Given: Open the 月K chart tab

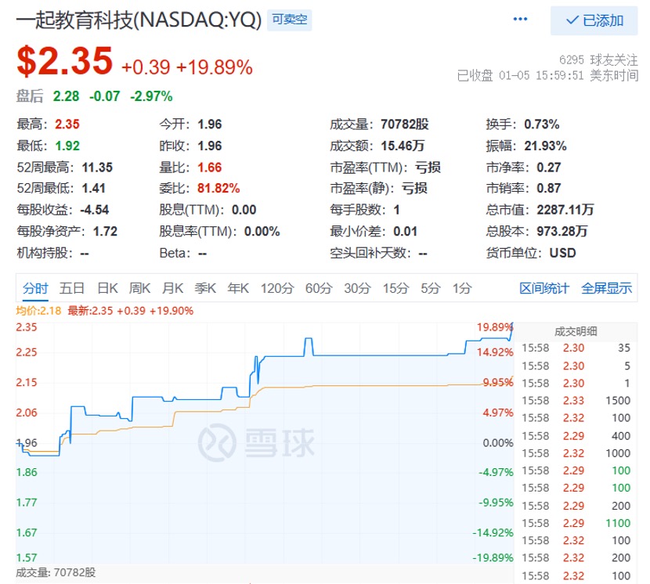Looking at the screenshot, I should point(172,288).
